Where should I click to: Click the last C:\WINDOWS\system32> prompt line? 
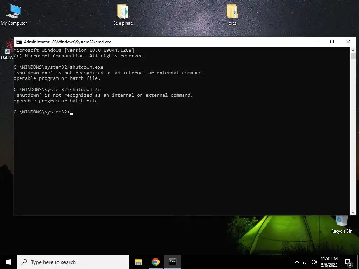[x=43, y=112]
